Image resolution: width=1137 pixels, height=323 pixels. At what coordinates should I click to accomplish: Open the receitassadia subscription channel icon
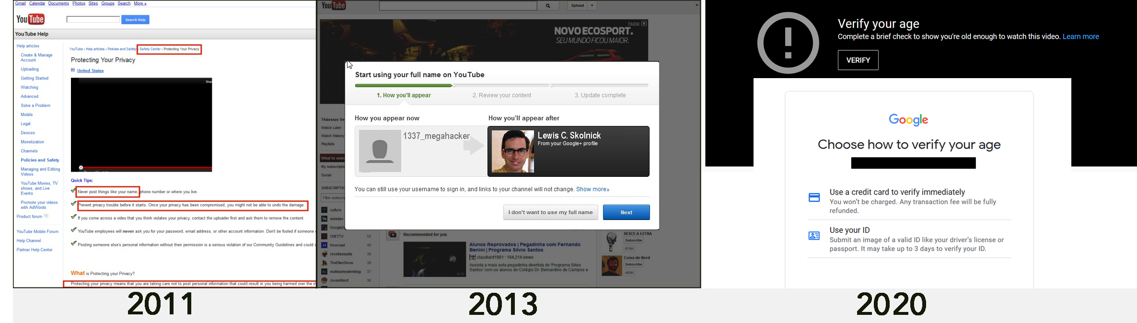325,254
